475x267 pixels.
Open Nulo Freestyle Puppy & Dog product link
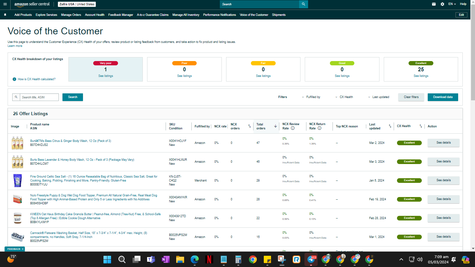pyautogui.click(x=94, y=197)
